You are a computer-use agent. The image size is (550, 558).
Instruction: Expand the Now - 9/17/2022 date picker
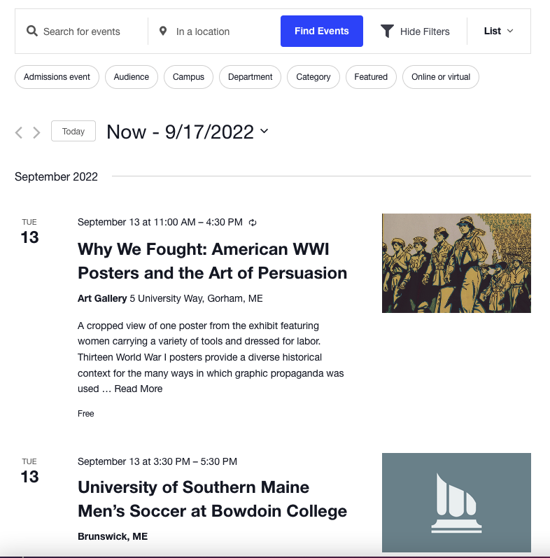point(188,132)
